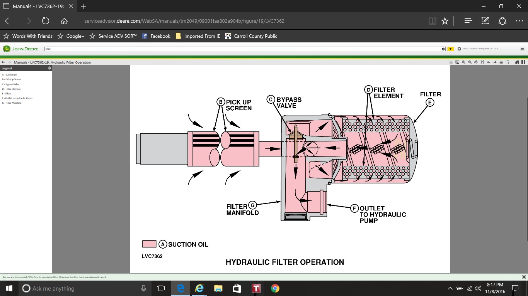The image size is (528, 296).
Task: Select legend item E - Filter
Action: (x=7, y=93)
